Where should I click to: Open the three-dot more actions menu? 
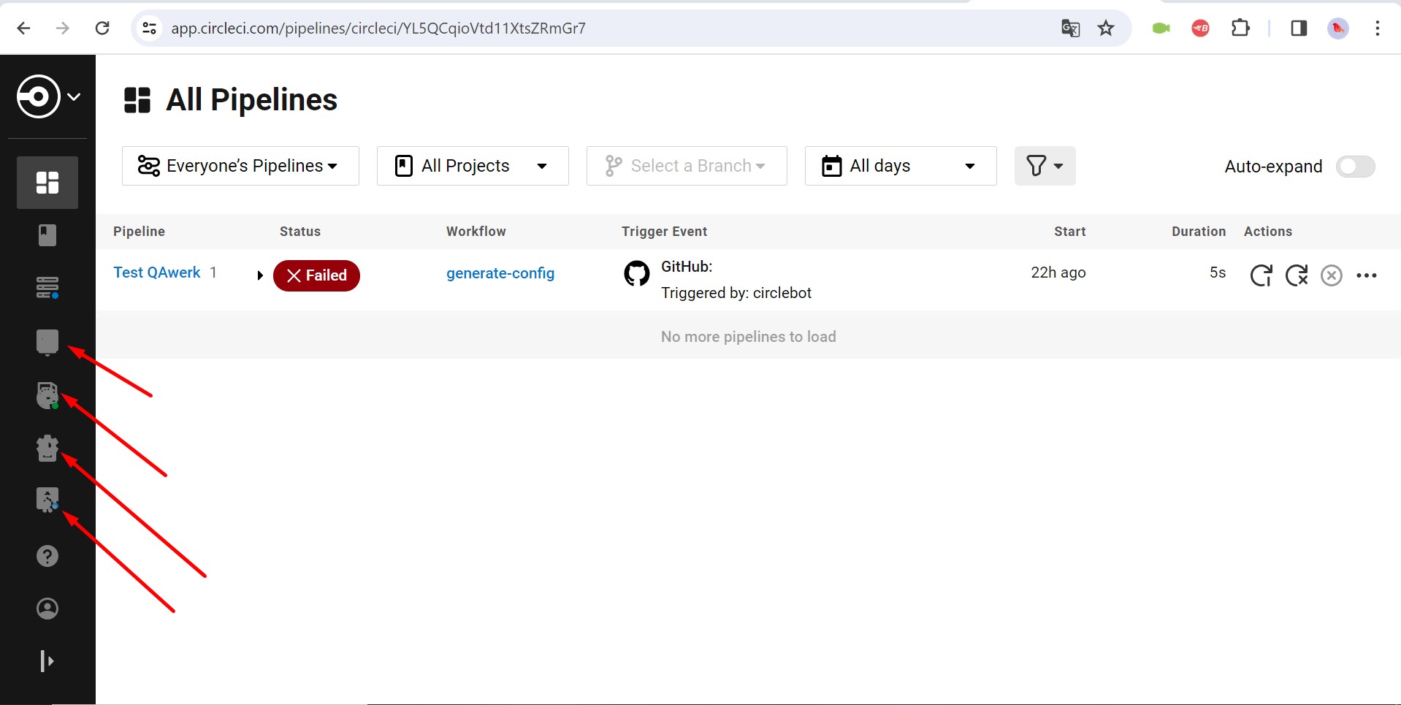pyautogui.click(x=1367, y=275)
